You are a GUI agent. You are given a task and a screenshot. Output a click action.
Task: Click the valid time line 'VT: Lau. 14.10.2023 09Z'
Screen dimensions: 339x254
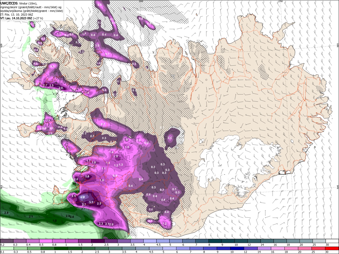pyautogui.click(x=16, y=18)
